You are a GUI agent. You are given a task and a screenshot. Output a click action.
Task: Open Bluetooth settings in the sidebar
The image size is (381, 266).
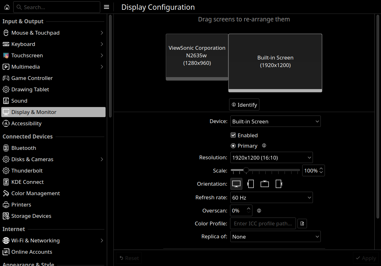(x=24, y=148)
